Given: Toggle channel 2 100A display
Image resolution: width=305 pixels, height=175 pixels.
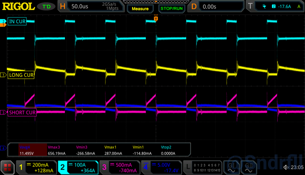Looking at the screenshot, I should coord(78,167).
